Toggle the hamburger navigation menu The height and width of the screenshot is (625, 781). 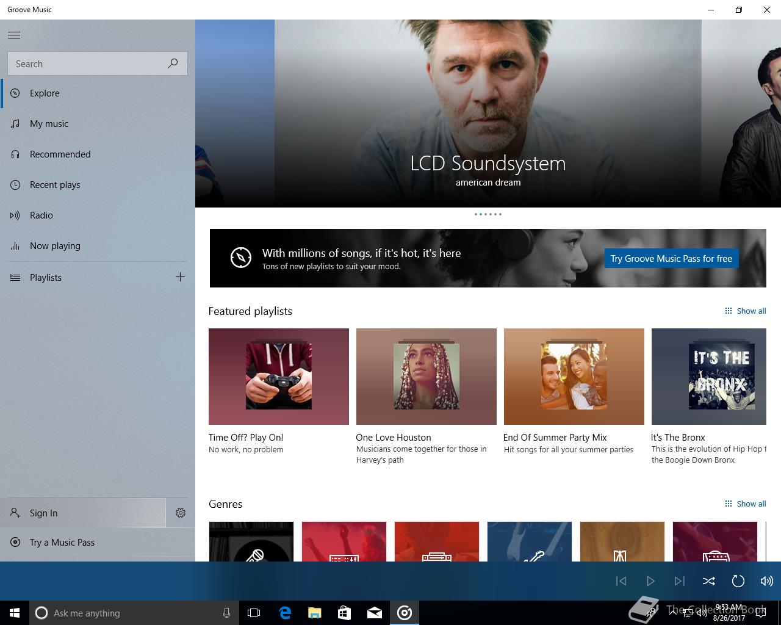coord(14,35)
